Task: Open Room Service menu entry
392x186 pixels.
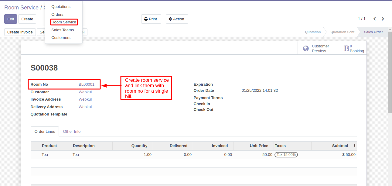Action: pos(64,22)
